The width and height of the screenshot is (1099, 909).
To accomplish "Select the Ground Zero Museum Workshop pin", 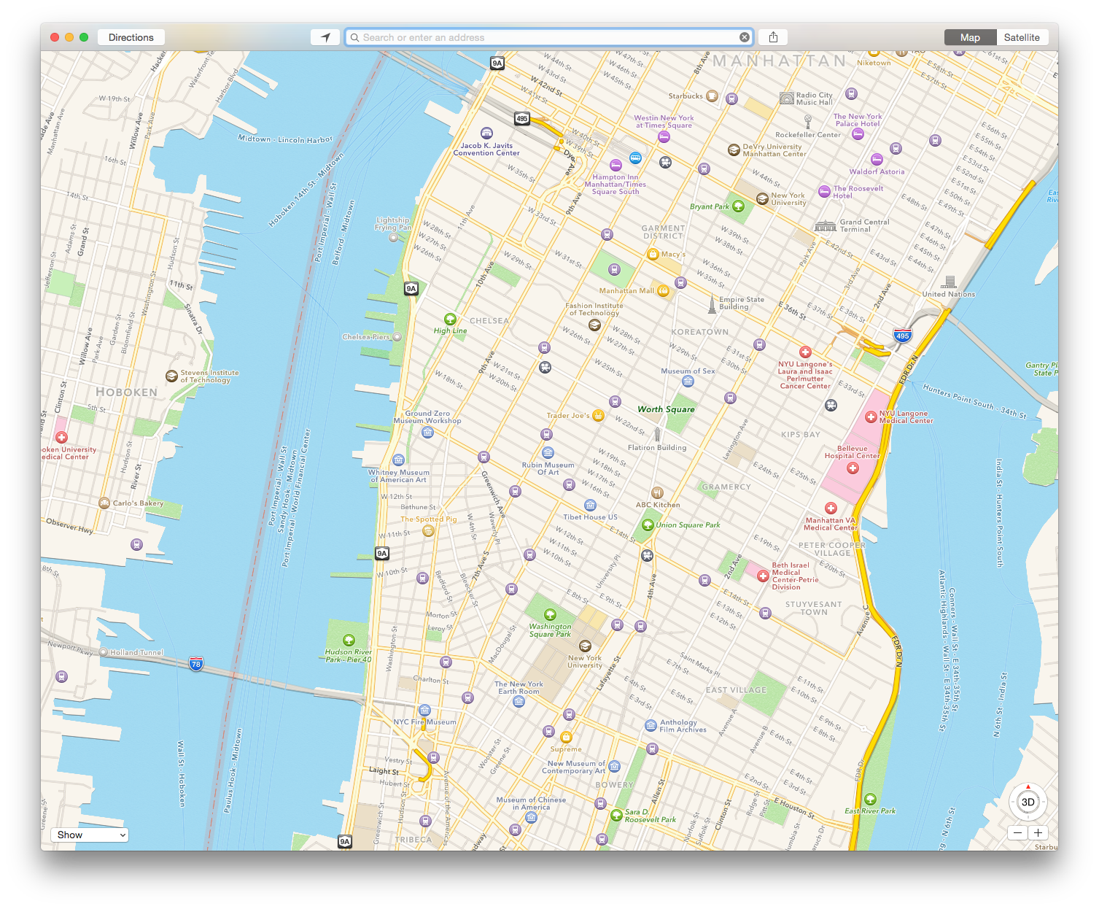I will click(x=428, y=433).
